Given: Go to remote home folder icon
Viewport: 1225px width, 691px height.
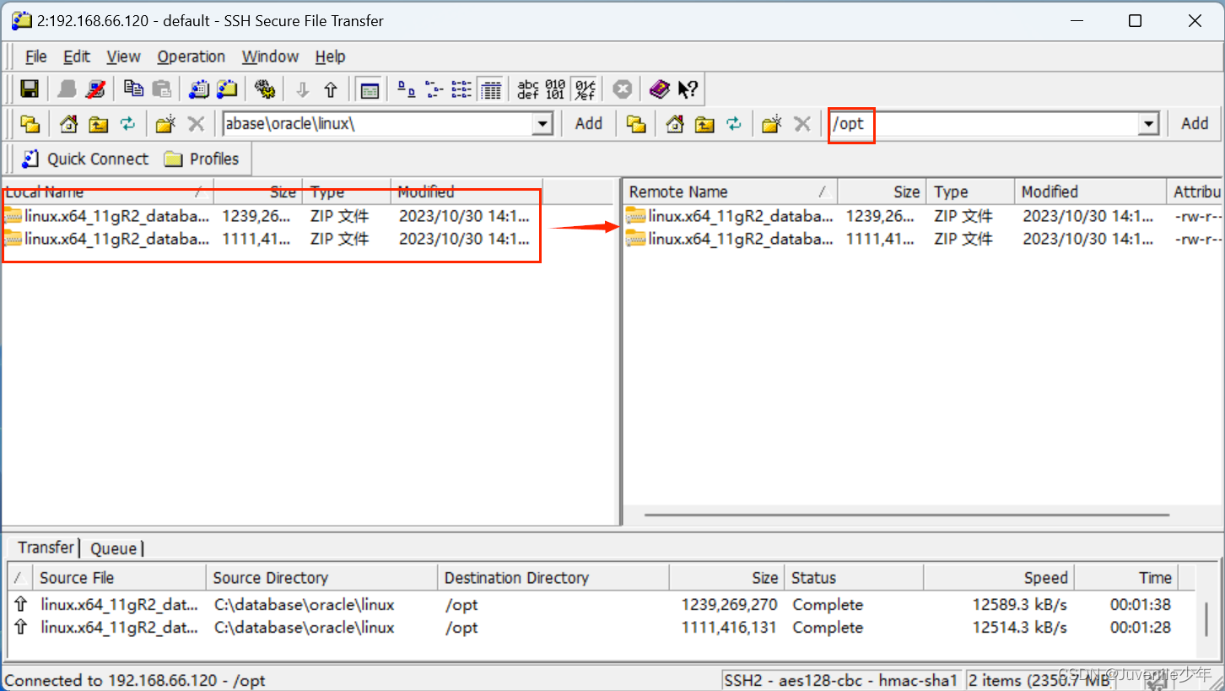Looking at the screenshot, I should tap(675, 124).
